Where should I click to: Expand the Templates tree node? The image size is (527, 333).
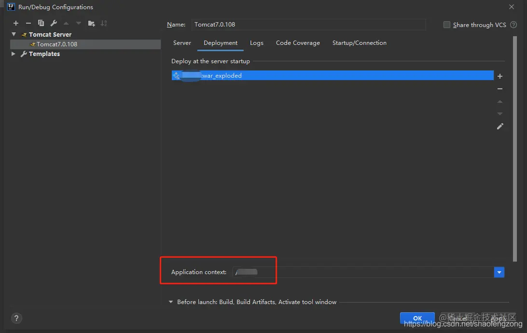pyautogui.click(x=13, y=54)
